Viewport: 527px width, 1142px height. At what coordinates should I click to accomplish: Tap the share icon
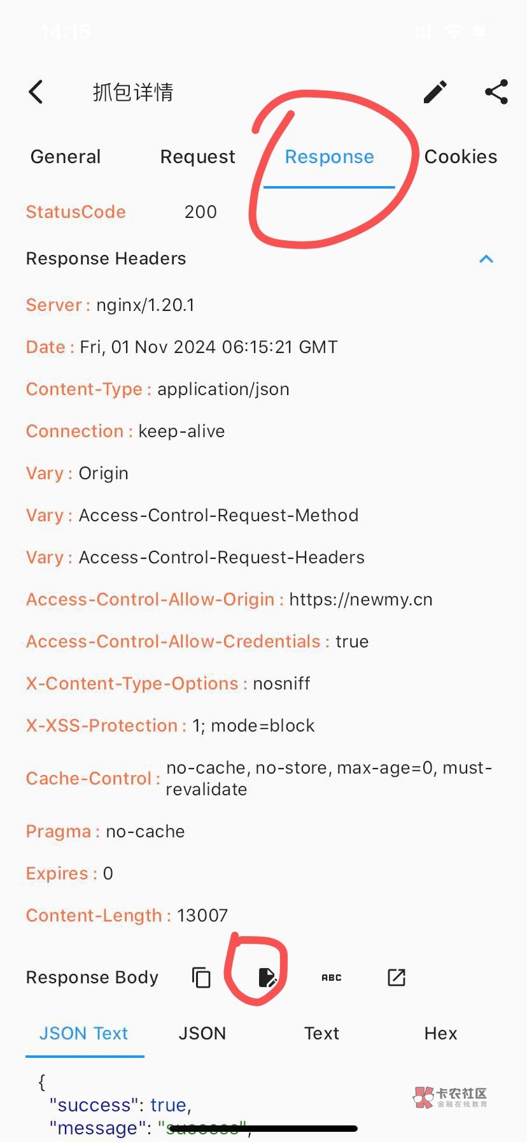point(496,92)
